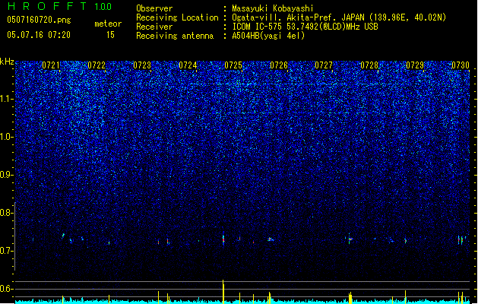Click the Receiving Location value text

coord(339,17)
